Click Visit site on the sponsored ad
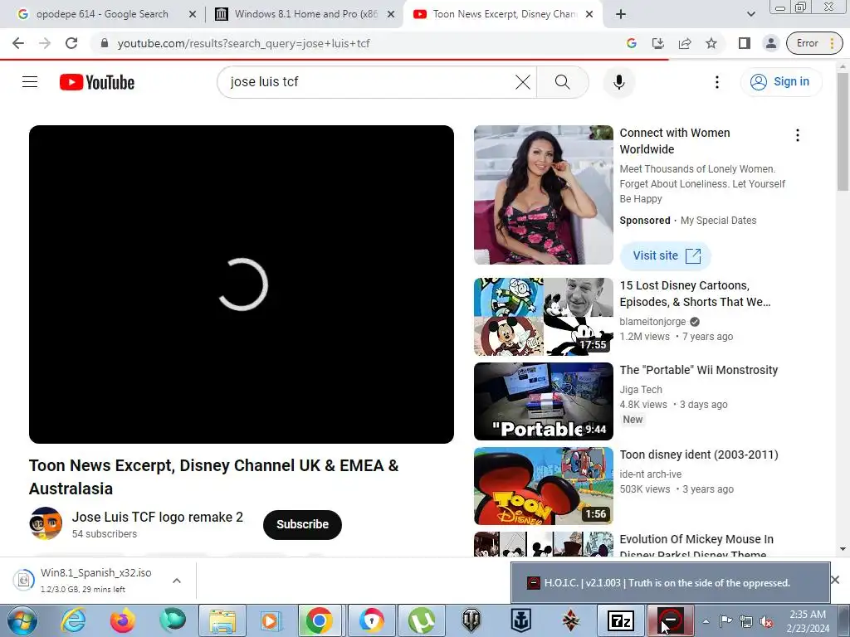This screenshot has width=850, height=637. 666,255
